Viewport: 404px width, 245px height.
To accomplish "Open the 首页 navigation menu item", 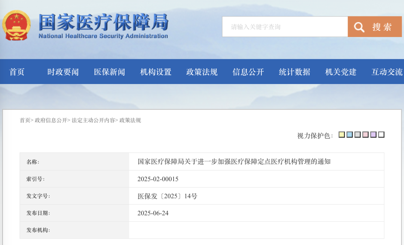I will coord(17,72).
